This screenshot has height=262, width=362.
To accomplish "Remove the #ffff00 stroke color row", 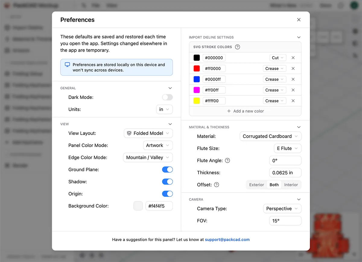I will click(x=293, y=101).
